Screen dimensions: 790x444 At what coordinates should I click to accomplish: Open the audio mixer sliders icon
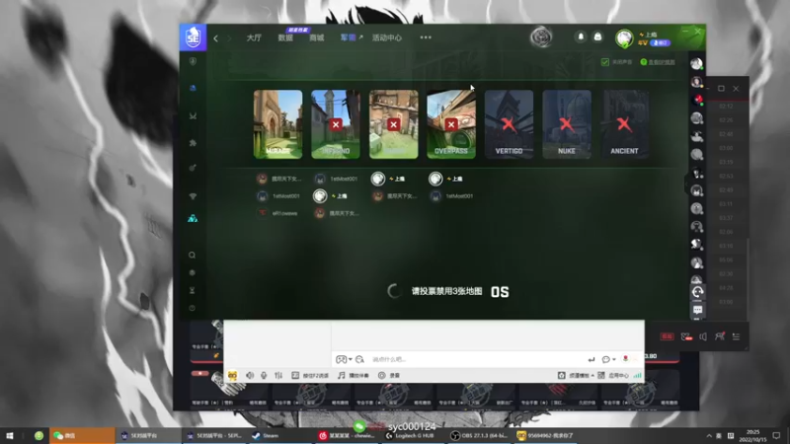(278, 376)
